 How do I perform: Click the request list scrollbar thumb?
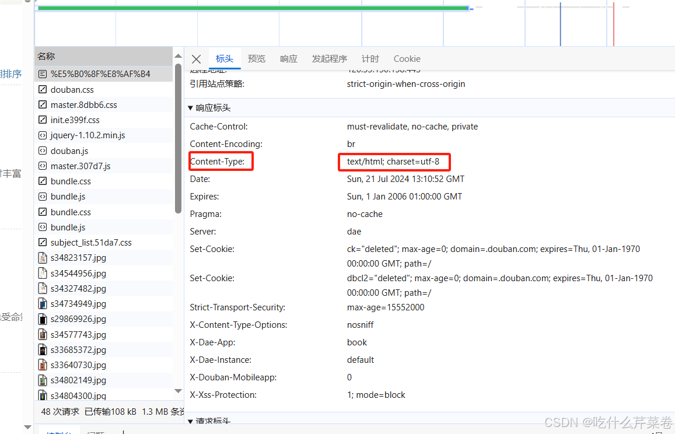tap(178, 138)
